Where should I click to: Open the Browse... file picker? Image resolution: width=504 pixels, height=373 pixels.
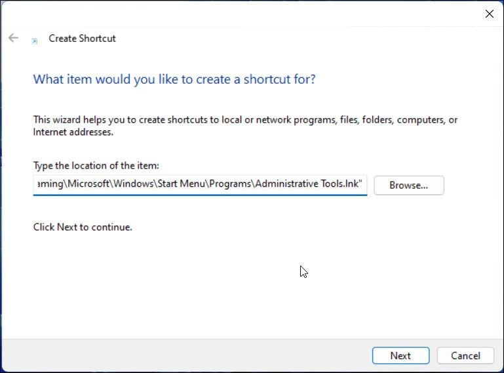tap(409, 186)
